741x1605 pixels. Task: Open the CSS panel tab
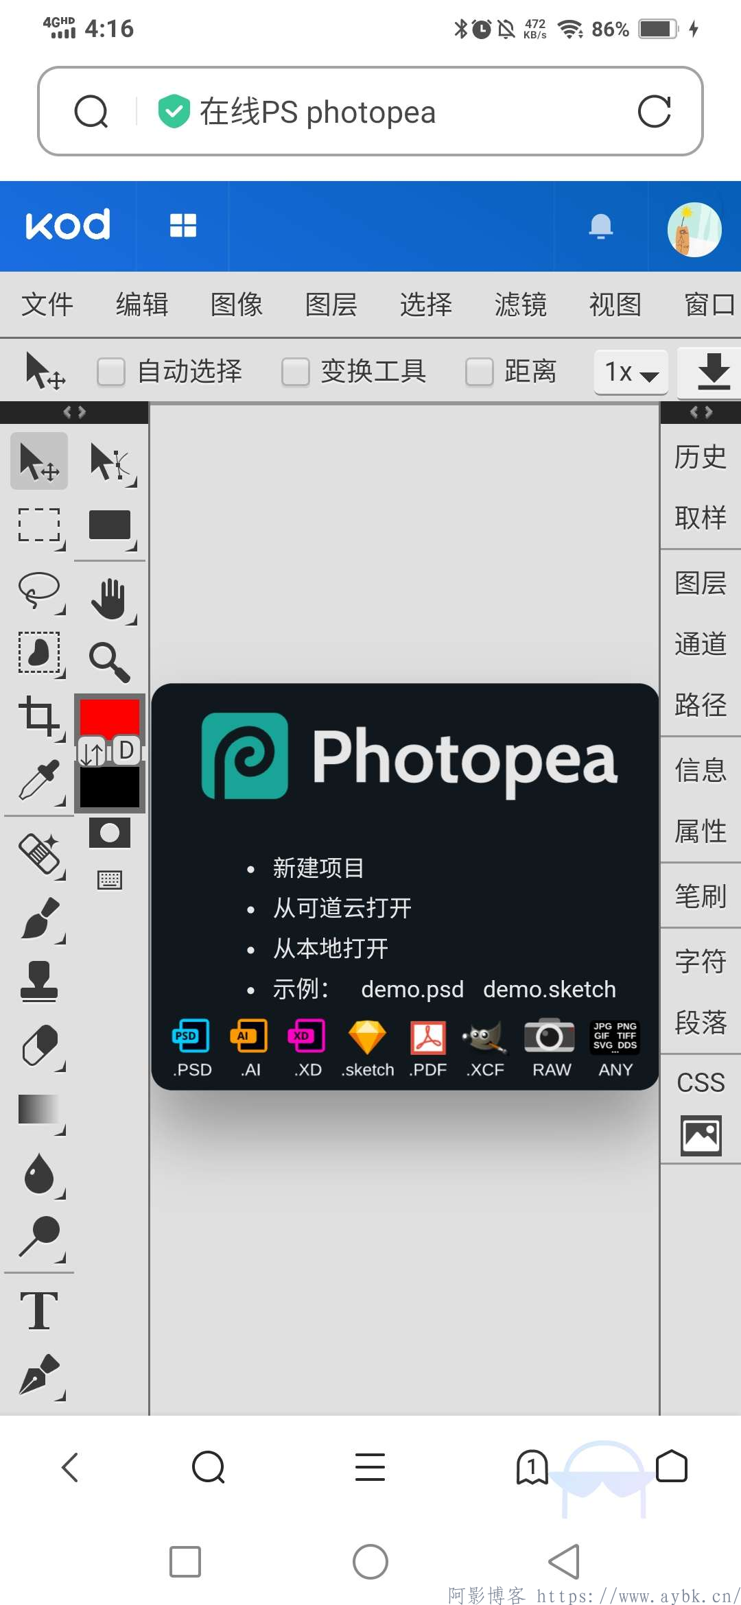pyautogui.click(x=701, y=1082)
